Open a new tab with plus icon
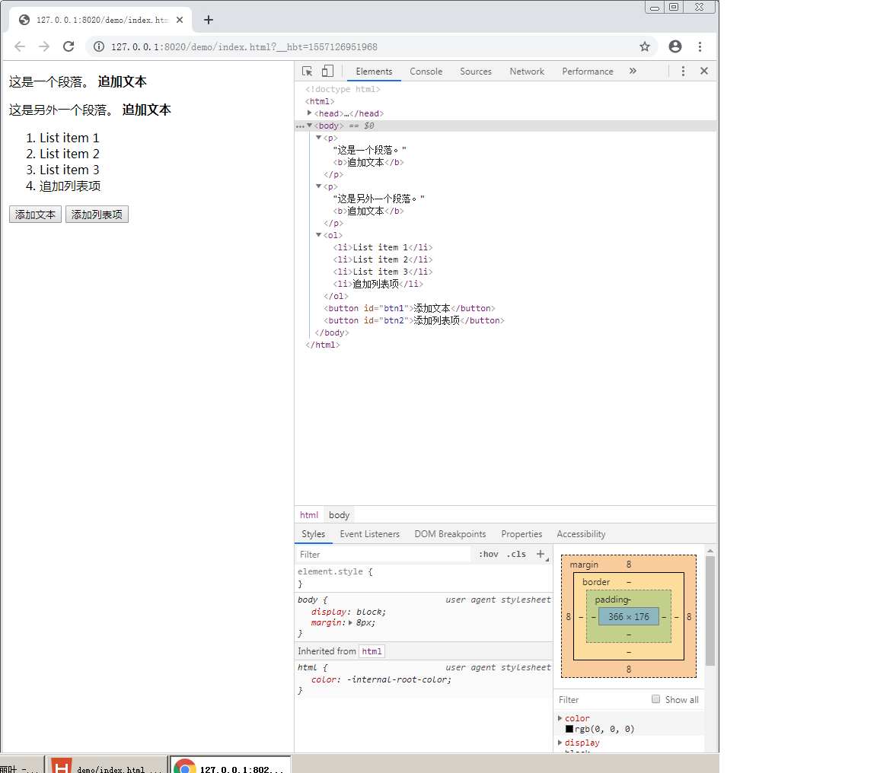 coord(209,20)
